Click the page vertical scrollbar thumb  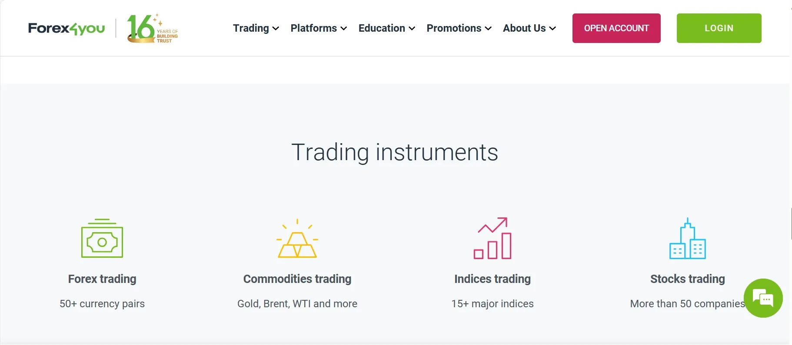click(791, 223)
